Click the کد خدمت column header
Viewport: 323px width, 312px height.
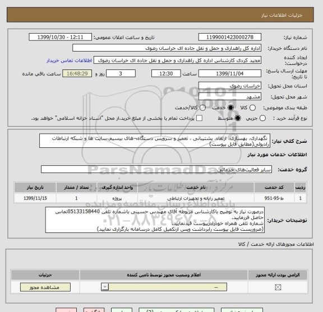274,187
